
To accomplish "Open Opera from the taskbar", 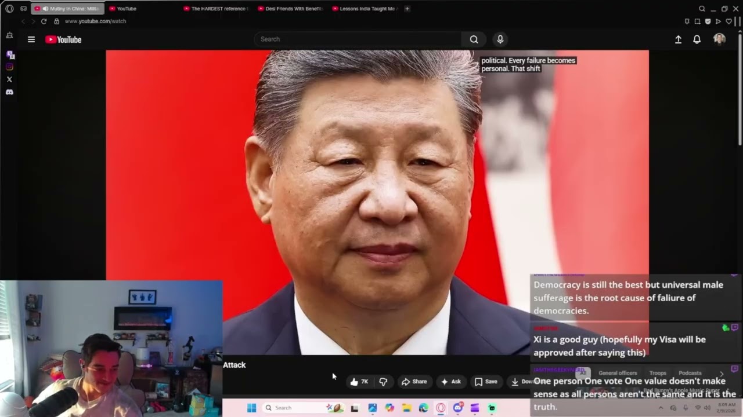I will click(x=441, y=408).
